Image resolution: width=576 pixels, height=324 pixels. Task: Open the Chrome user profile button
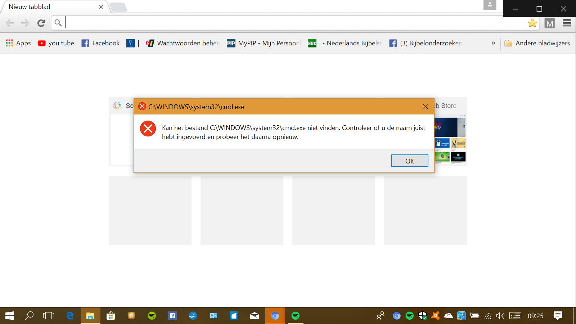(x=490, y=5)
